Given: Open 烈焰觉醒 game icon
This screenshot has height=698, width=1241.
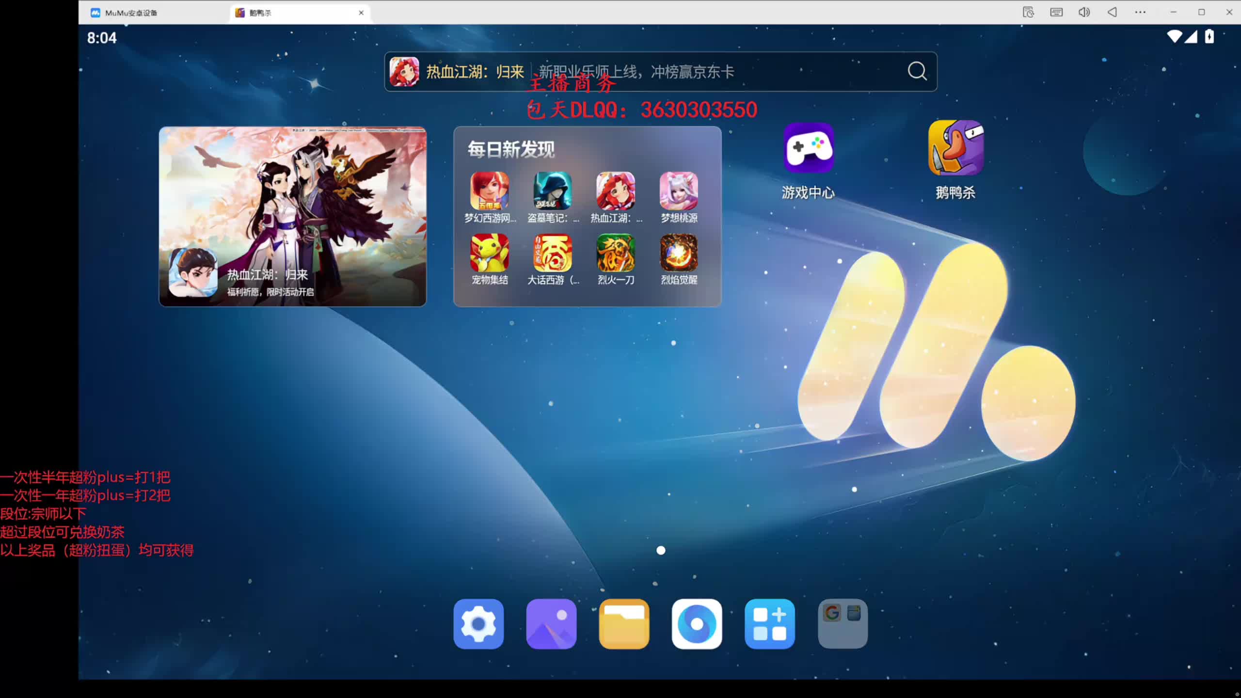Looking at the screenshot, I should coord(679,253).
